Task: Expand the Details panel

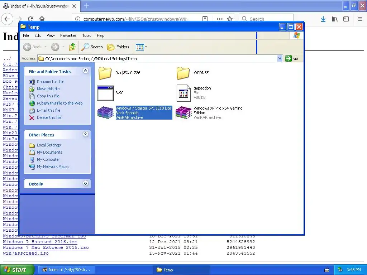Action: [85, 183]
